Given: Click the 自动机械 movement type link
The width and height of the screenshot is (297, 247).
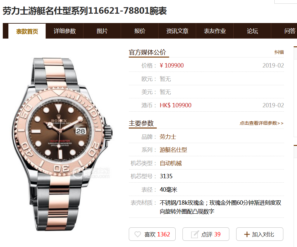Looking at the screenshot, I should (171, 163).
